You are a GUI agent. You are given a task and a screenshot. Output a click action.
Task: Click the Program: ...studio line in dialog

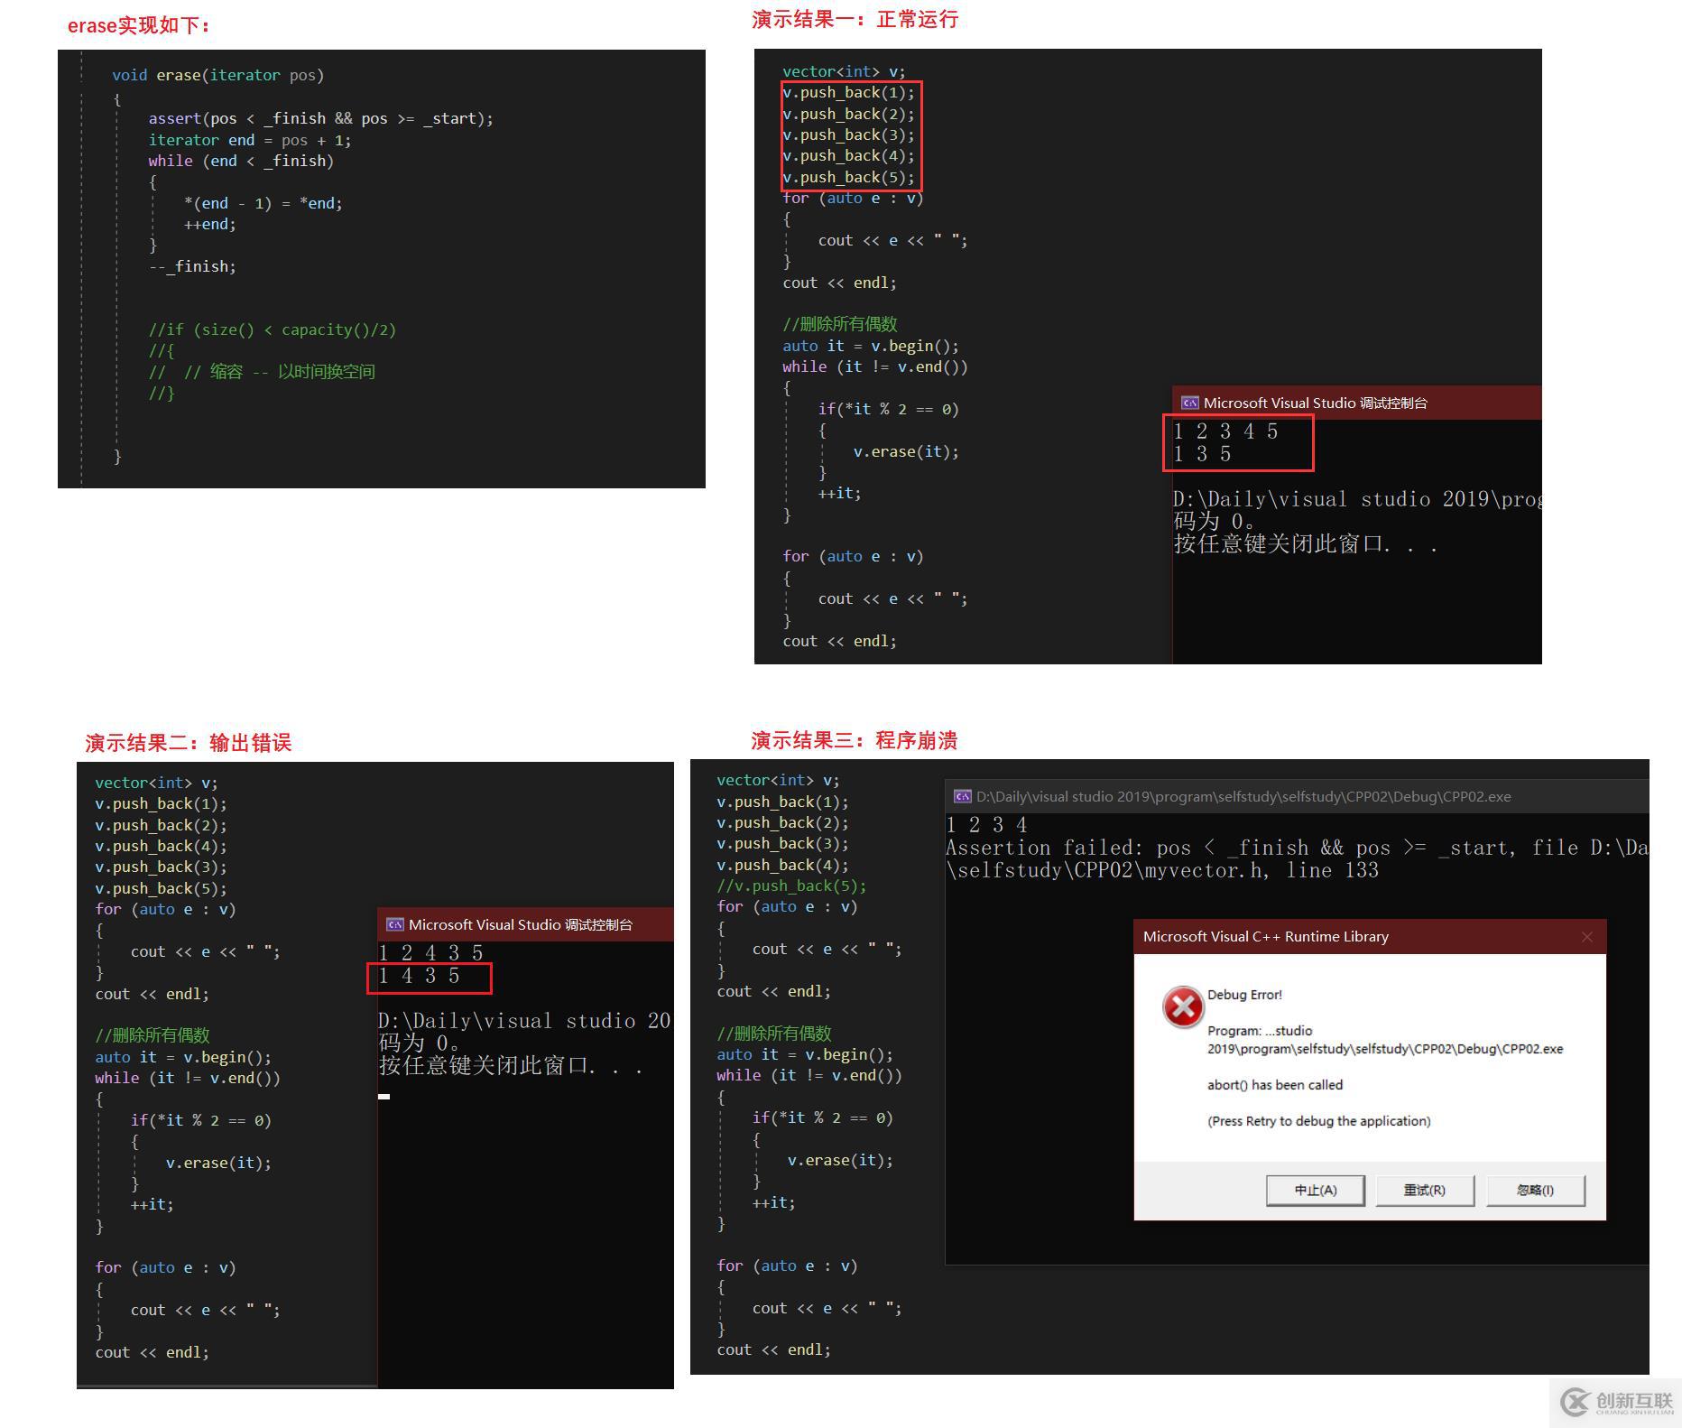[1260, 1031]
